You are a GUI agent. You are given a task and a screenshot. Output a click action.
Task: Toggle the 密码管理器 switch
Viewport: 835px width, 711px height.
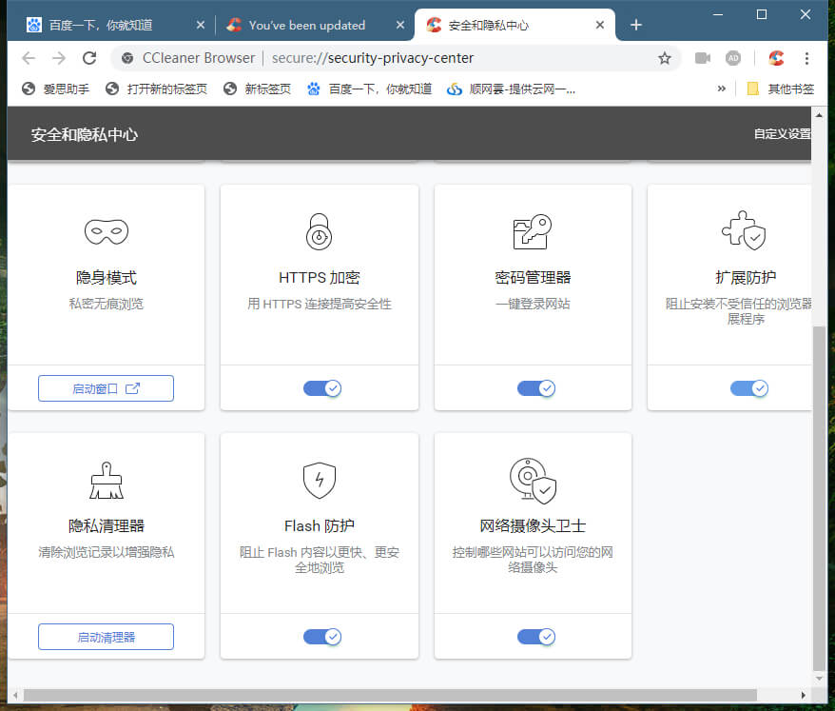tap(536, 388)
